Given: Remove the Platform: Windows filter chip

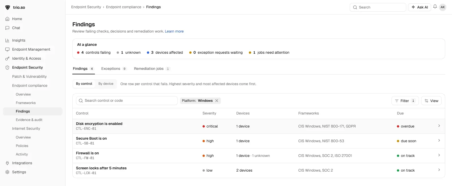Looking at the screenshot, I should point(217,101).
